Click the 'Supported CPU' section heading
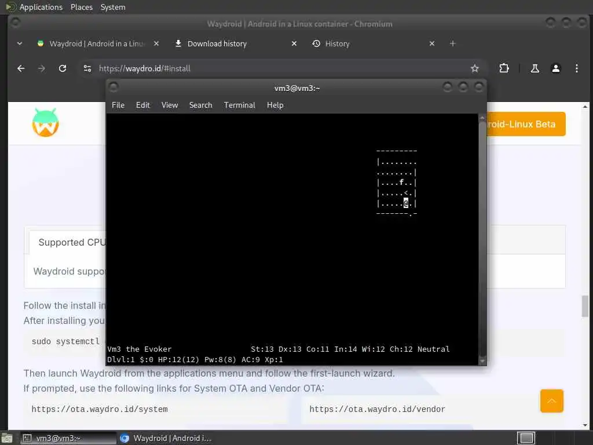The width and height of the screenshot is (593, 445). (72, 242)
